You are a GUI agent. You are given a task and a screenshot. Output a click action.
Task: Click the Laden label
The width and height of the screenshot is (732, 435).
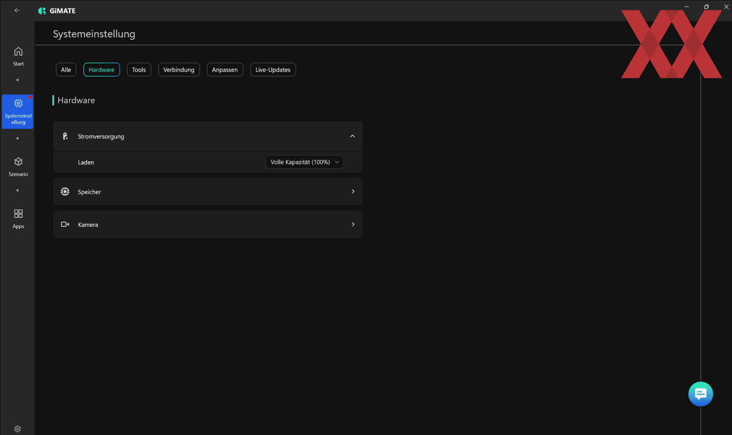86,162
